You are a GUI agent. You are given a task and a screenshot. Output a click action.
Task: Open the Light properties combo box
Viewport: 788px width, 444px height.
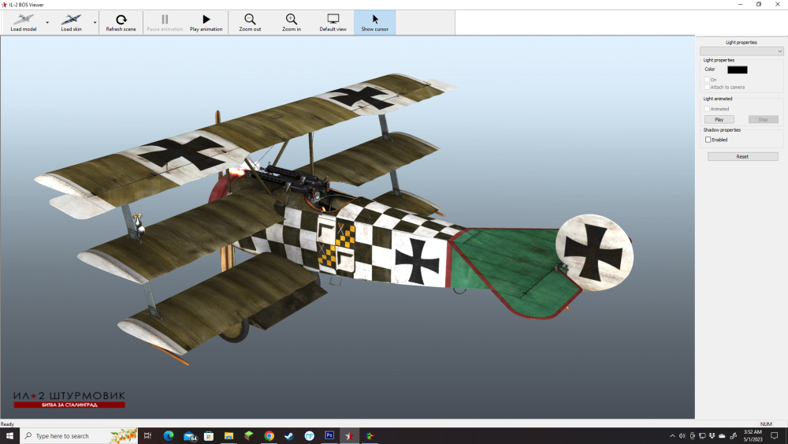(x=742, y=51)
